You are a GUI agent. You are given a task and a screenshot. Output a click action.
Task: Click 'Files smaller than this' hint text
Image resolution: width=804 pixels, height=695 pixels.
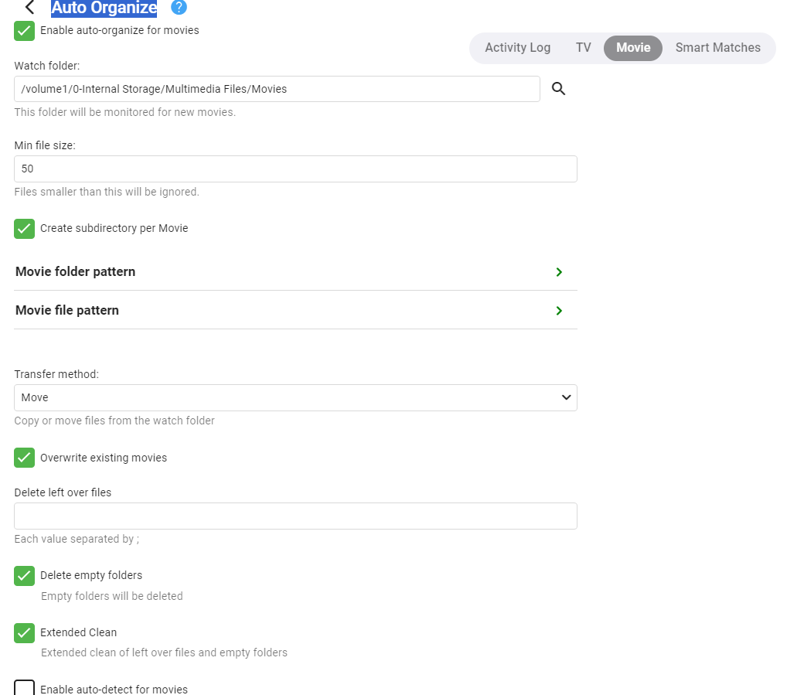(107, 192)
